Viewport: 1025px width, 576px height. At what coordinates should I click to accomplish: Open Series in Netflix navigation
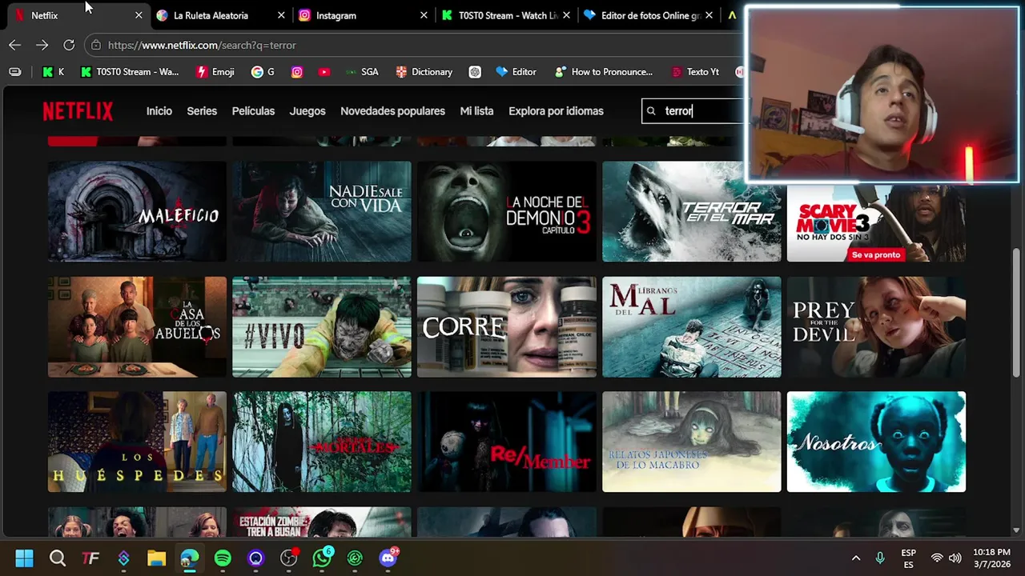(202, 111)
